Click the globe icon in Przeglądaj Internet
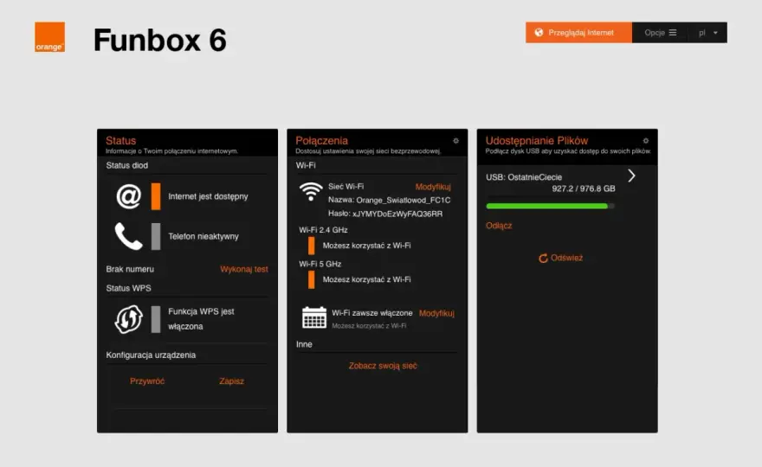762x467 pixels. click(539, 33)
